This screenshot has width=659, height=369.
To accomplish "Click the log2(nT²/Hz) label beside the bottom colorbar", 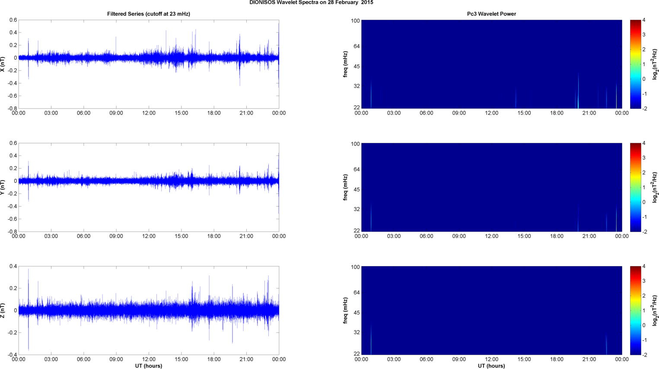I will (x=655, y=311).
